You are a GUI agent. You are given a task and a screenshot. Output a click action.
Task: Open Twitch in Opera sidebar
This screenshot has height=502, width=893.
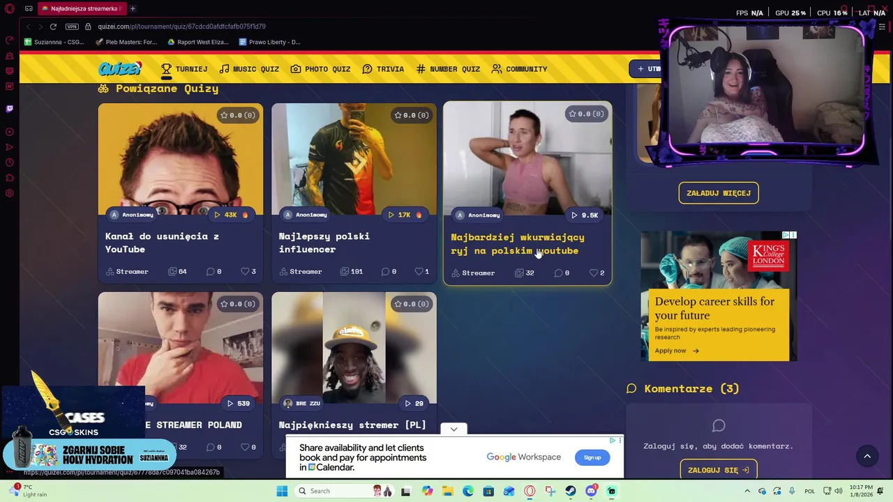[x=10, y=109]
